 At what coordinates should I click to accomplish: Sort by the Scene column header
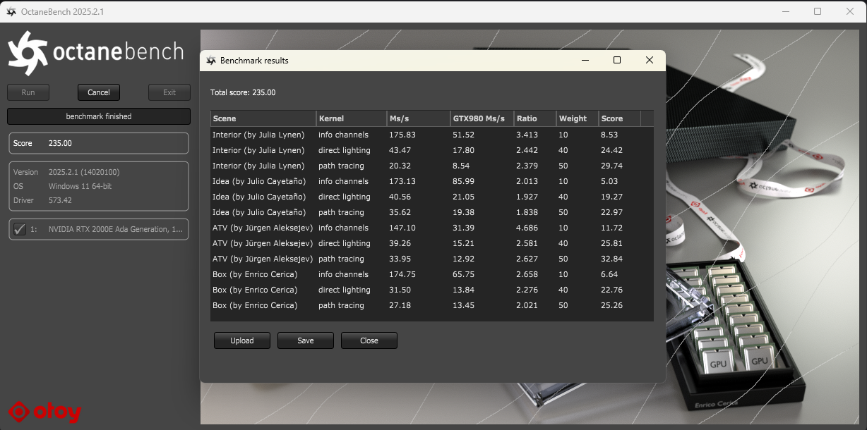pos(263,118)
